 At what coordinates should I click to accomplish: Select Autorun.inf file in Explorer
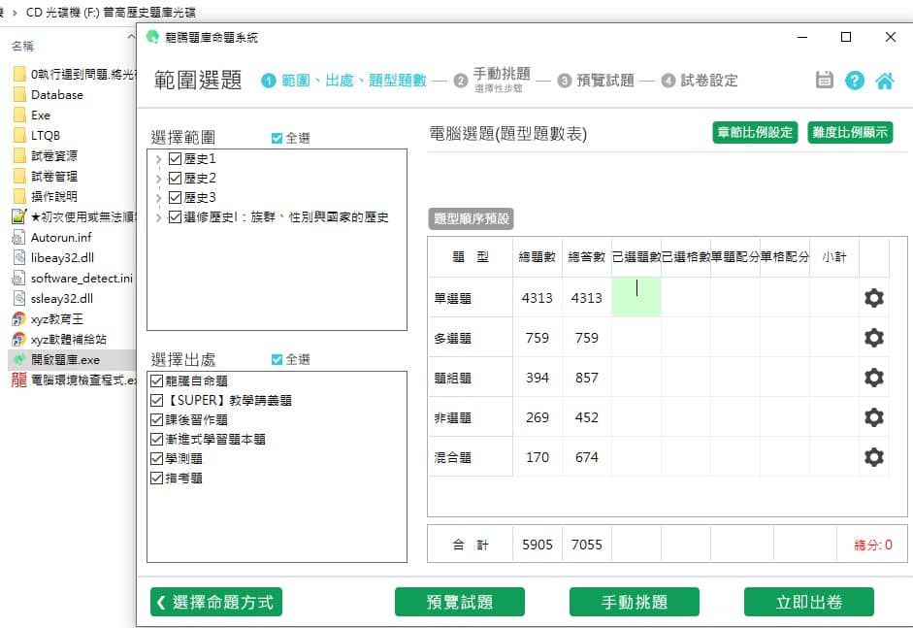[x=61, y=237]
